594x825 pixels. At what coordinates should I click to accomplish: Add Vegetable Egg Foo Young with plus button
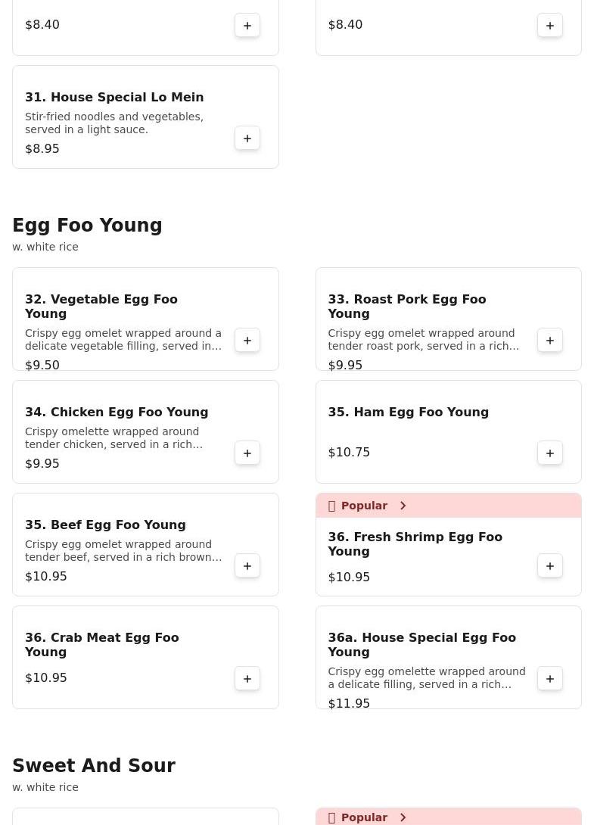(247, 341)
